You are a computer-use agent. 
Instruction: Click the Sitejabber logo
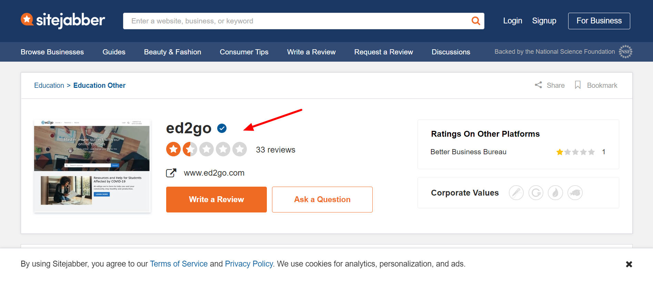(x=63, y=20)
